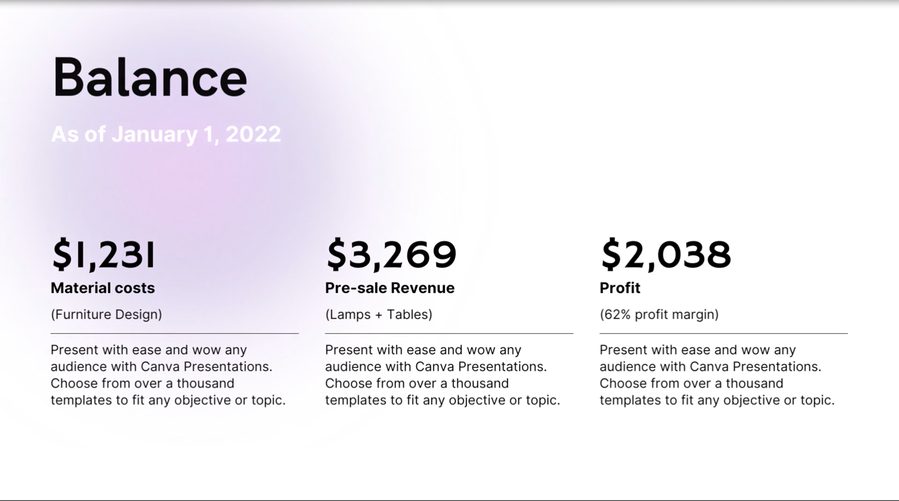
Task: Click the Balance slide title
Action: click(150, 78)
